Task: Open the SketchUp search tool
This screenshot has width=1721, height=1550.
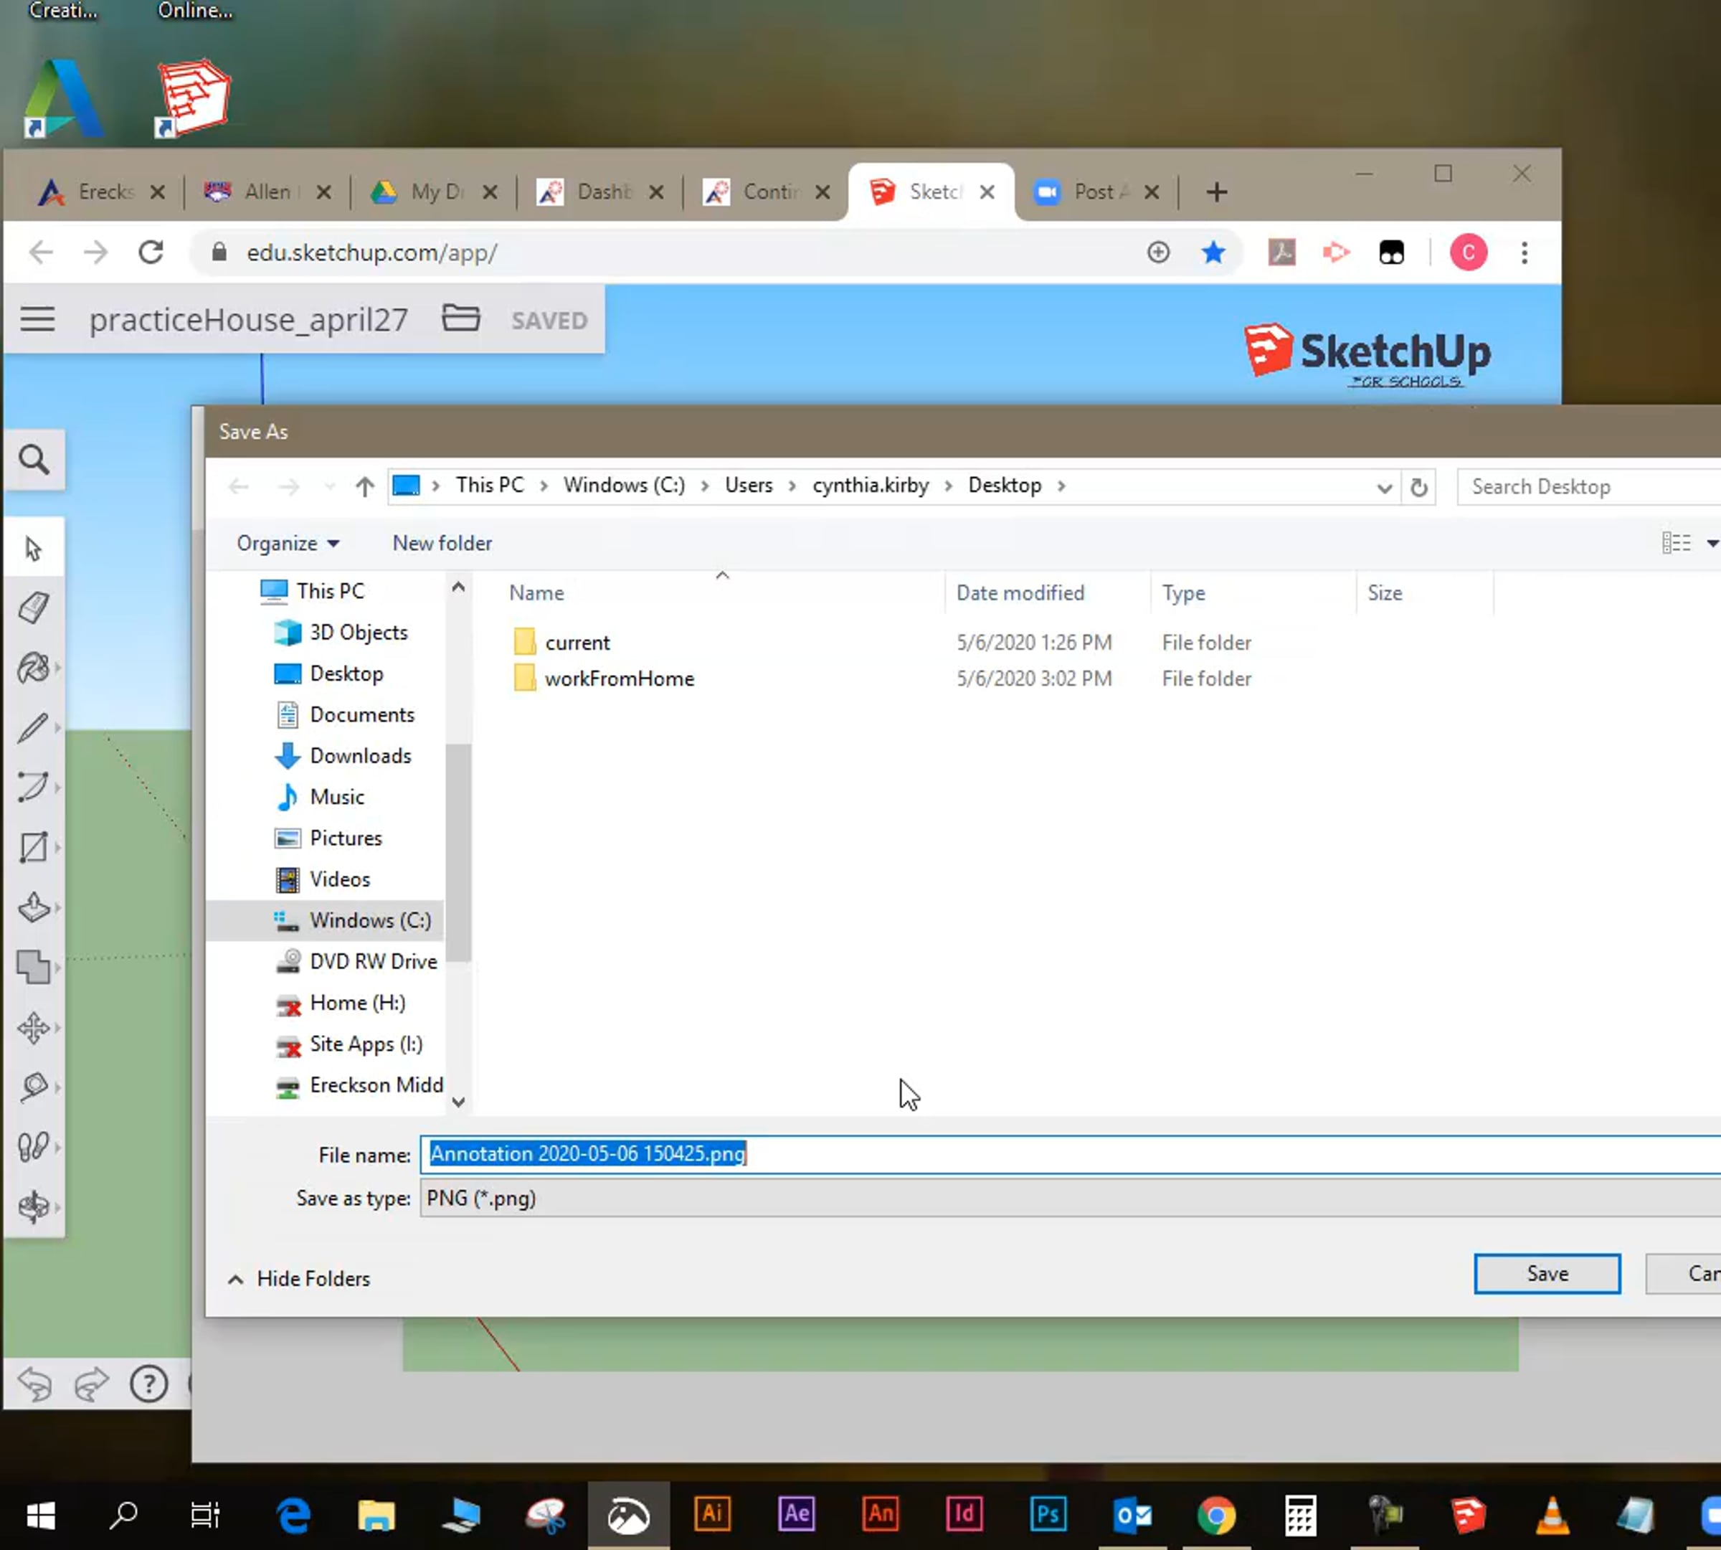Action: (34, 460)
